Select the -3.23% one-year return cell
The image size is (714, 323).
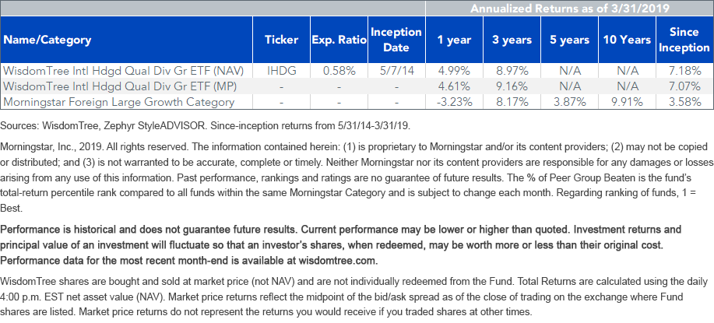tap(454, 102)
